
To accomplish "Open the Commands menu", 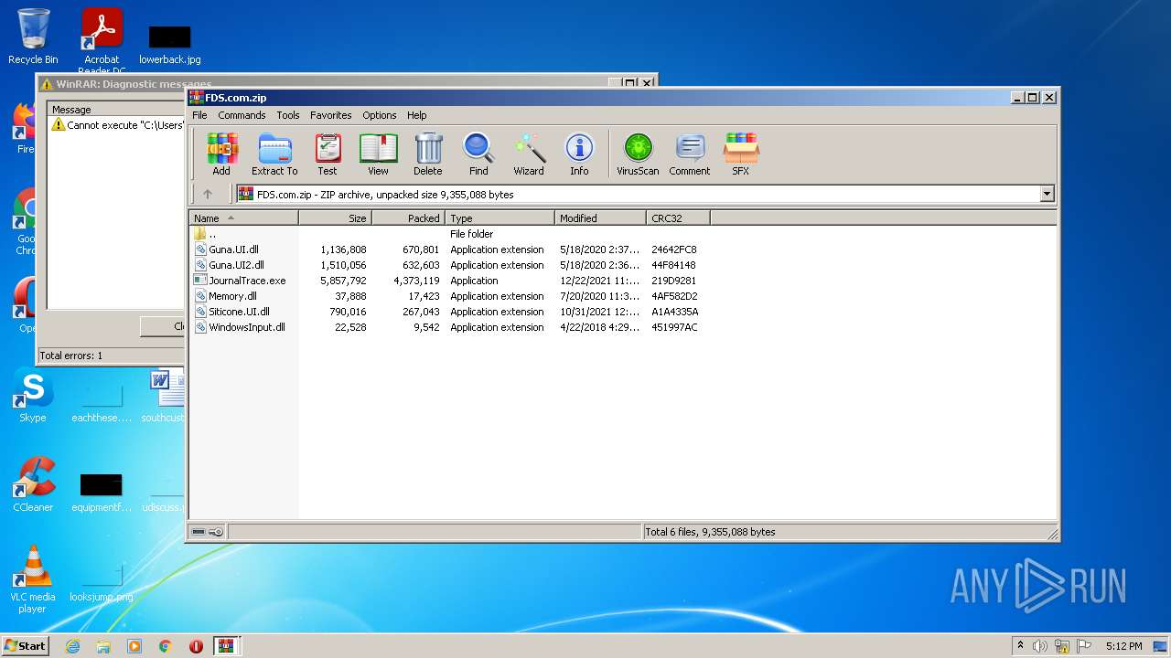I will [242, 115].
